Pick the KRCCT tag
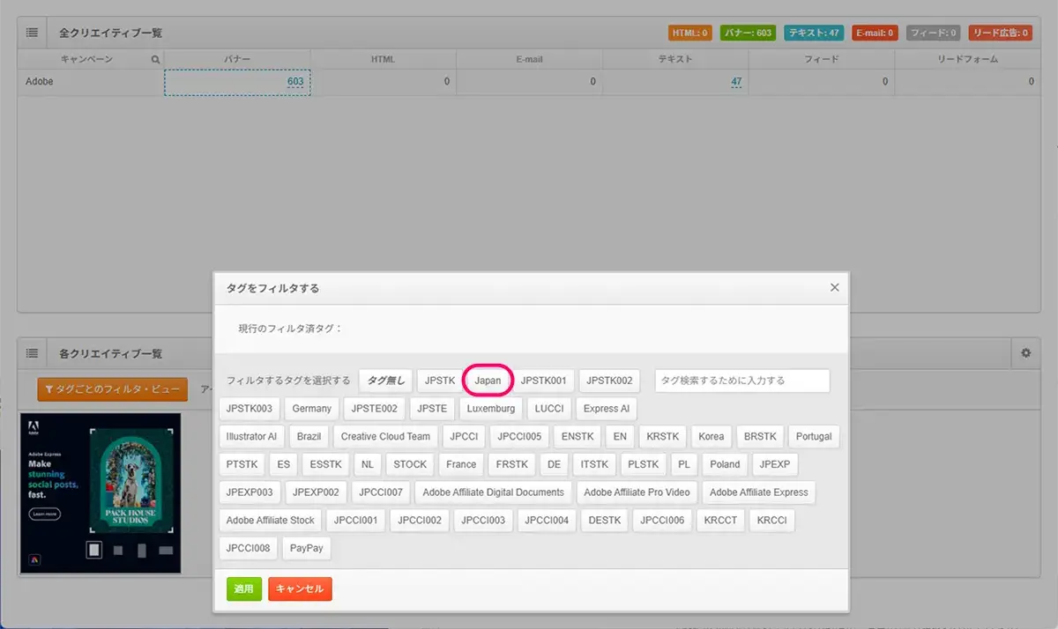This screenshot has width=1058, height=629. click(720, 521)
